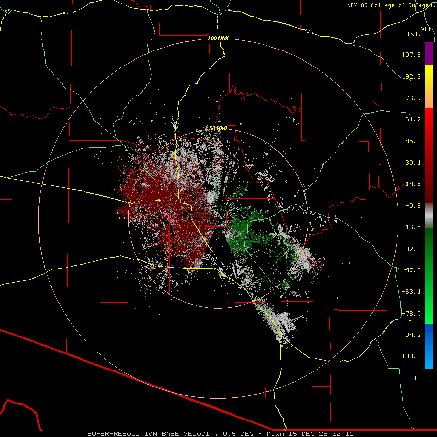437x437 pixels.
Task: Click the "50 NMI" range ring label
Action: click(218, 129)
